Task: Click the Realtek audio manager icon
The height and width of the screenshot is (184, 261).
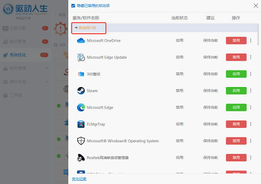Action: point(81,157)
